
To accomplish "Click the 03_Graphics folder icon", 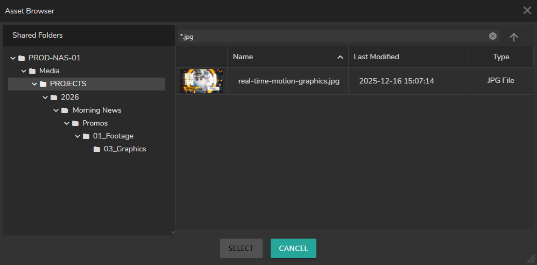I will click(x=97, y=149).
